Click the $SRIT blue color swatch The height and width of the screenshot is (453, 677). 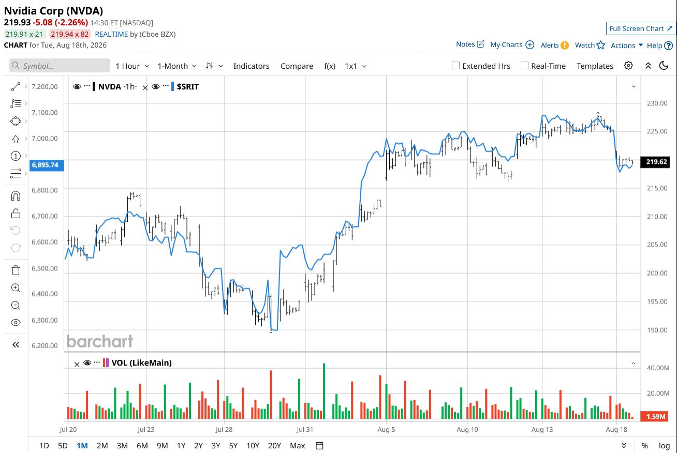tap(172, 86)
